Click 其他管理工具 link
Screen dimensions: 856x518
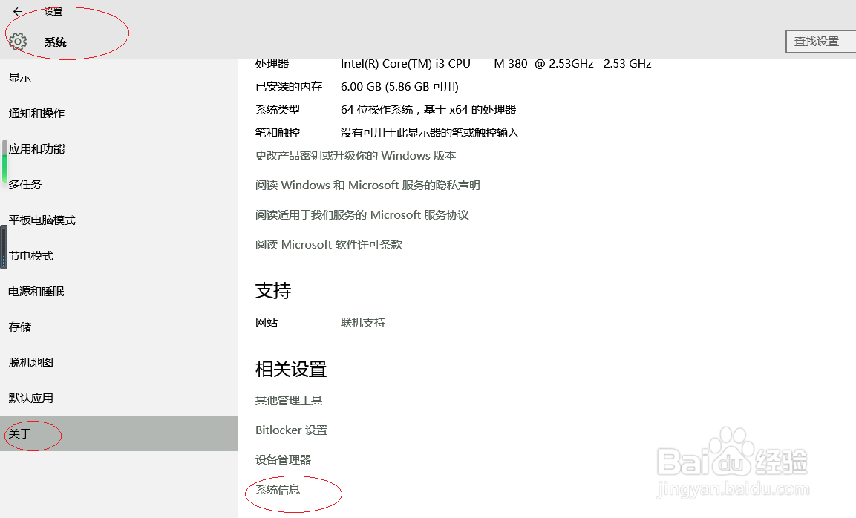tap(289, 401)
